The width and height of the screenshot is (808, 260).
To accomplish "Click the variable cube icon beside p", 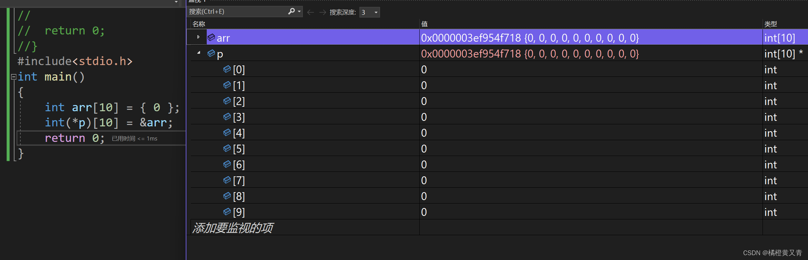I will pos(211,53).
